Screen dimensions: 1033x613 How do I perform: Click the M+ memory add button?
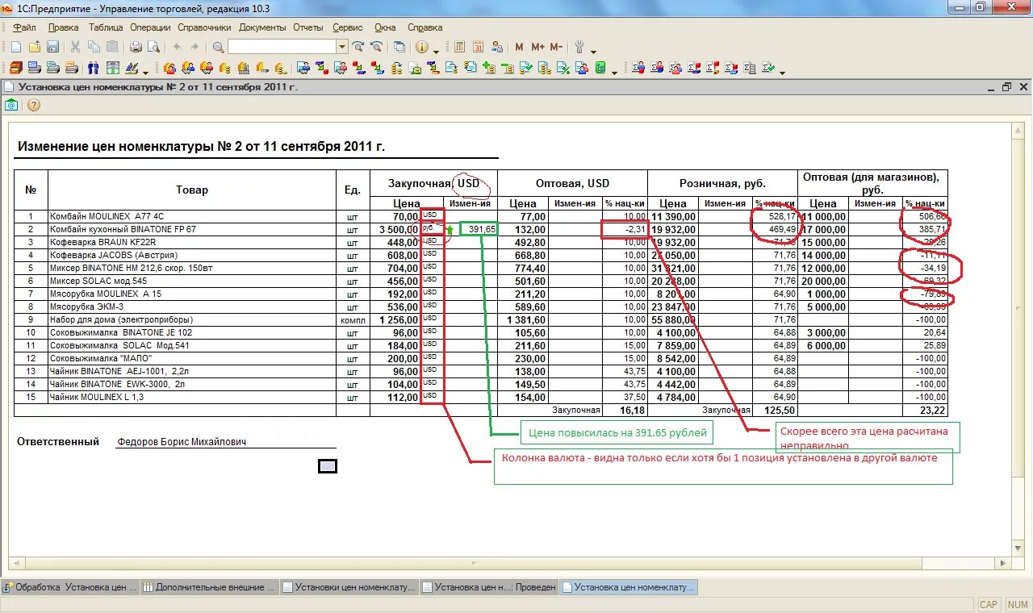click(537, 47)
